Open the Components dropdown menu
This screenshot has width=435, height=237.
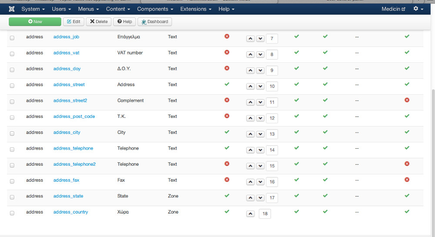click(x=155, y=9)
